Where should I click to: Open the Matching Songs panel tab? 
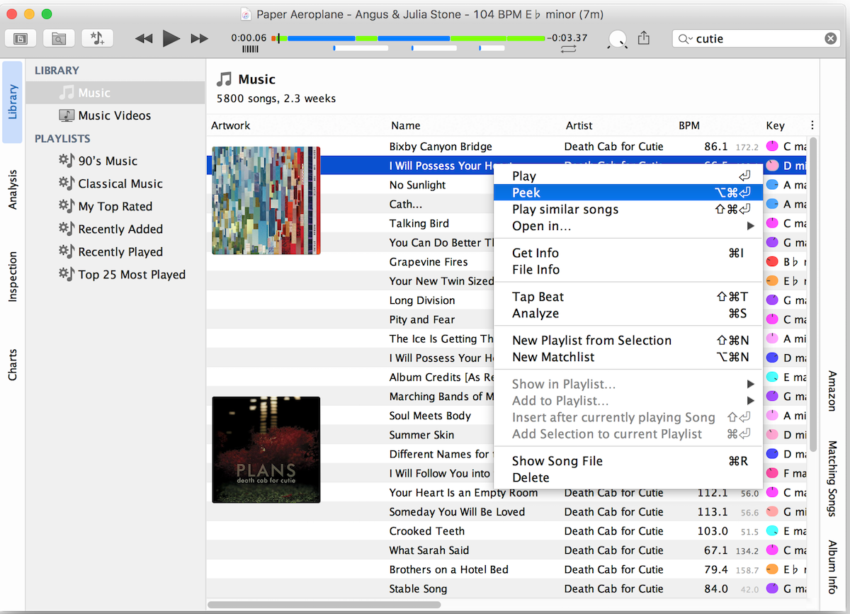click(832, 477)
